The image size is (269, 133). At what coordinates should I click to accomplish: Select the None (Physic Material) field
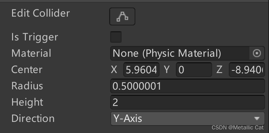point(180,53)
